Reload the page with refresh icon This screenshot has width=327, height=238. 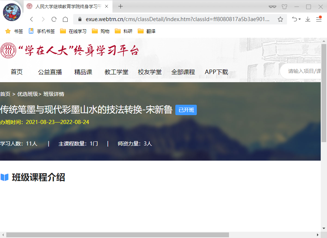coord(54,19)
